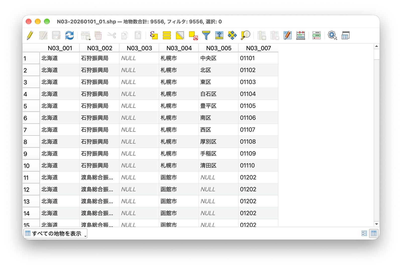The image size is (402, 269).
Task: Click the cell with code 01108
Action: (258, 142)
